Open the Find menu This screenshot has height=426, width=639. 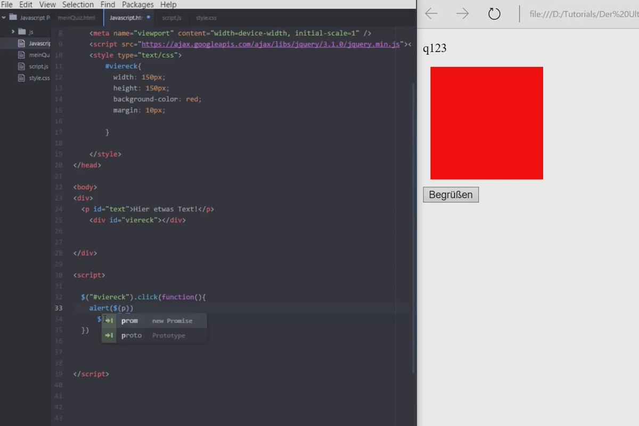pyautogui.click(x=108, y=4)
